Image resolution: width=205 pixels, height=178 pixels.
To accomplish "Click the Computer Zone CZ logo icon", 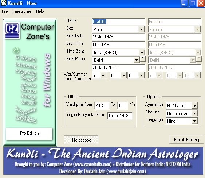I will click(x=12, y=31).
